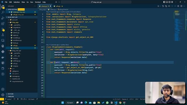This screenshot has height=105, width=187.
Task: Toggle secondary side bar visibility
Action: [x=169, y=2]
